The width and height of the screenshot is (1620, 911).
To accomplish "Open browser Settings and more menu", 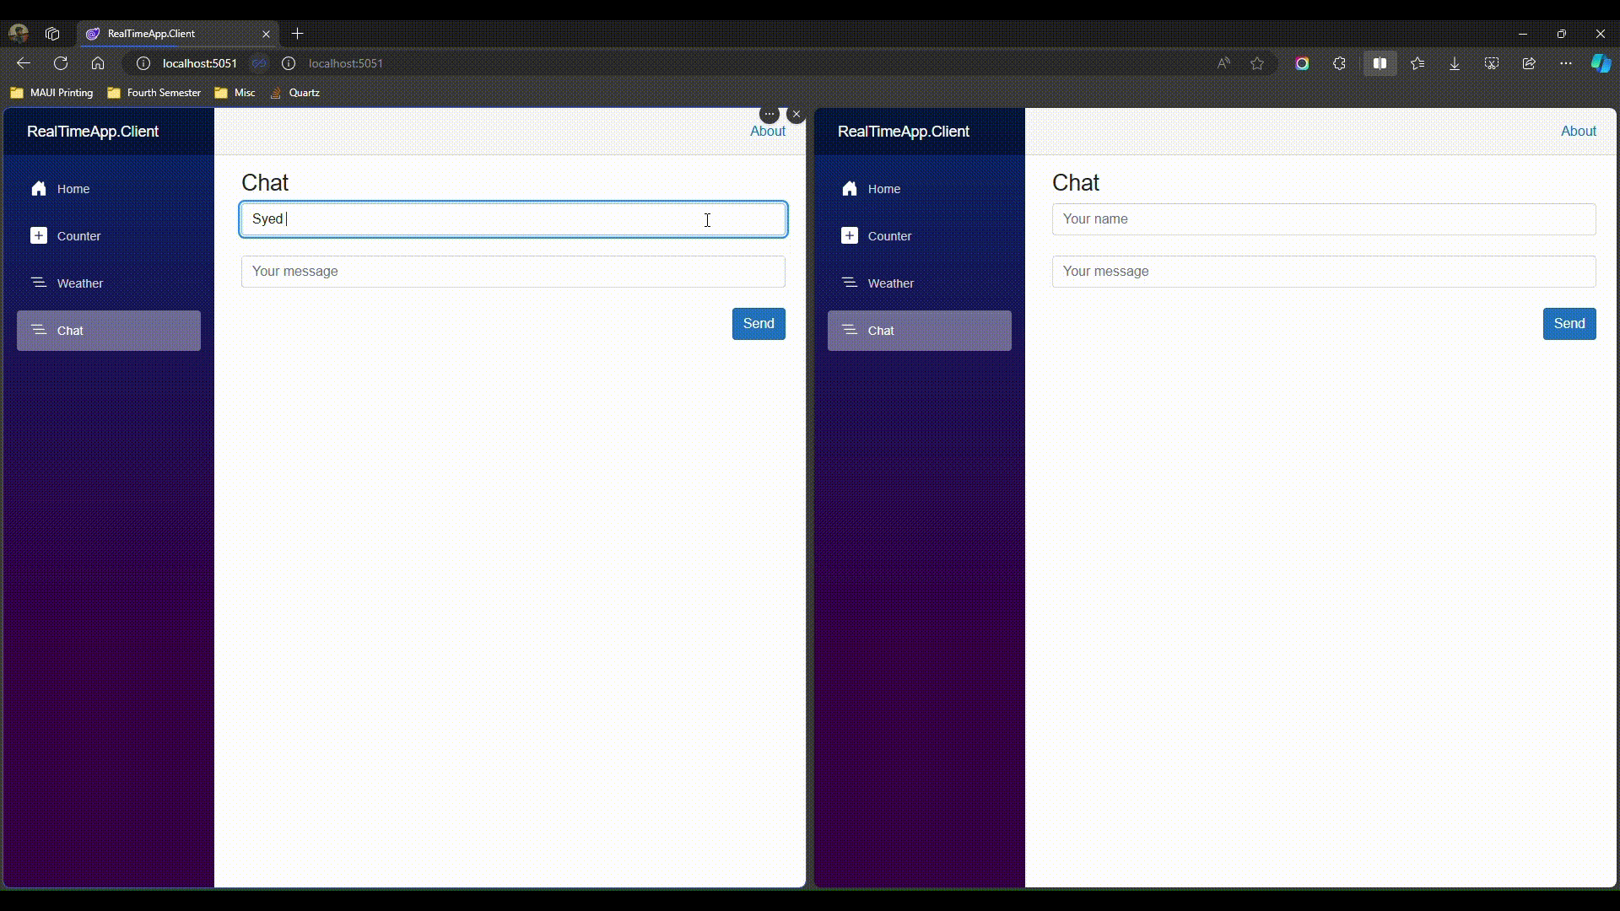I will pyautogui.click(x=1566, y=63).
